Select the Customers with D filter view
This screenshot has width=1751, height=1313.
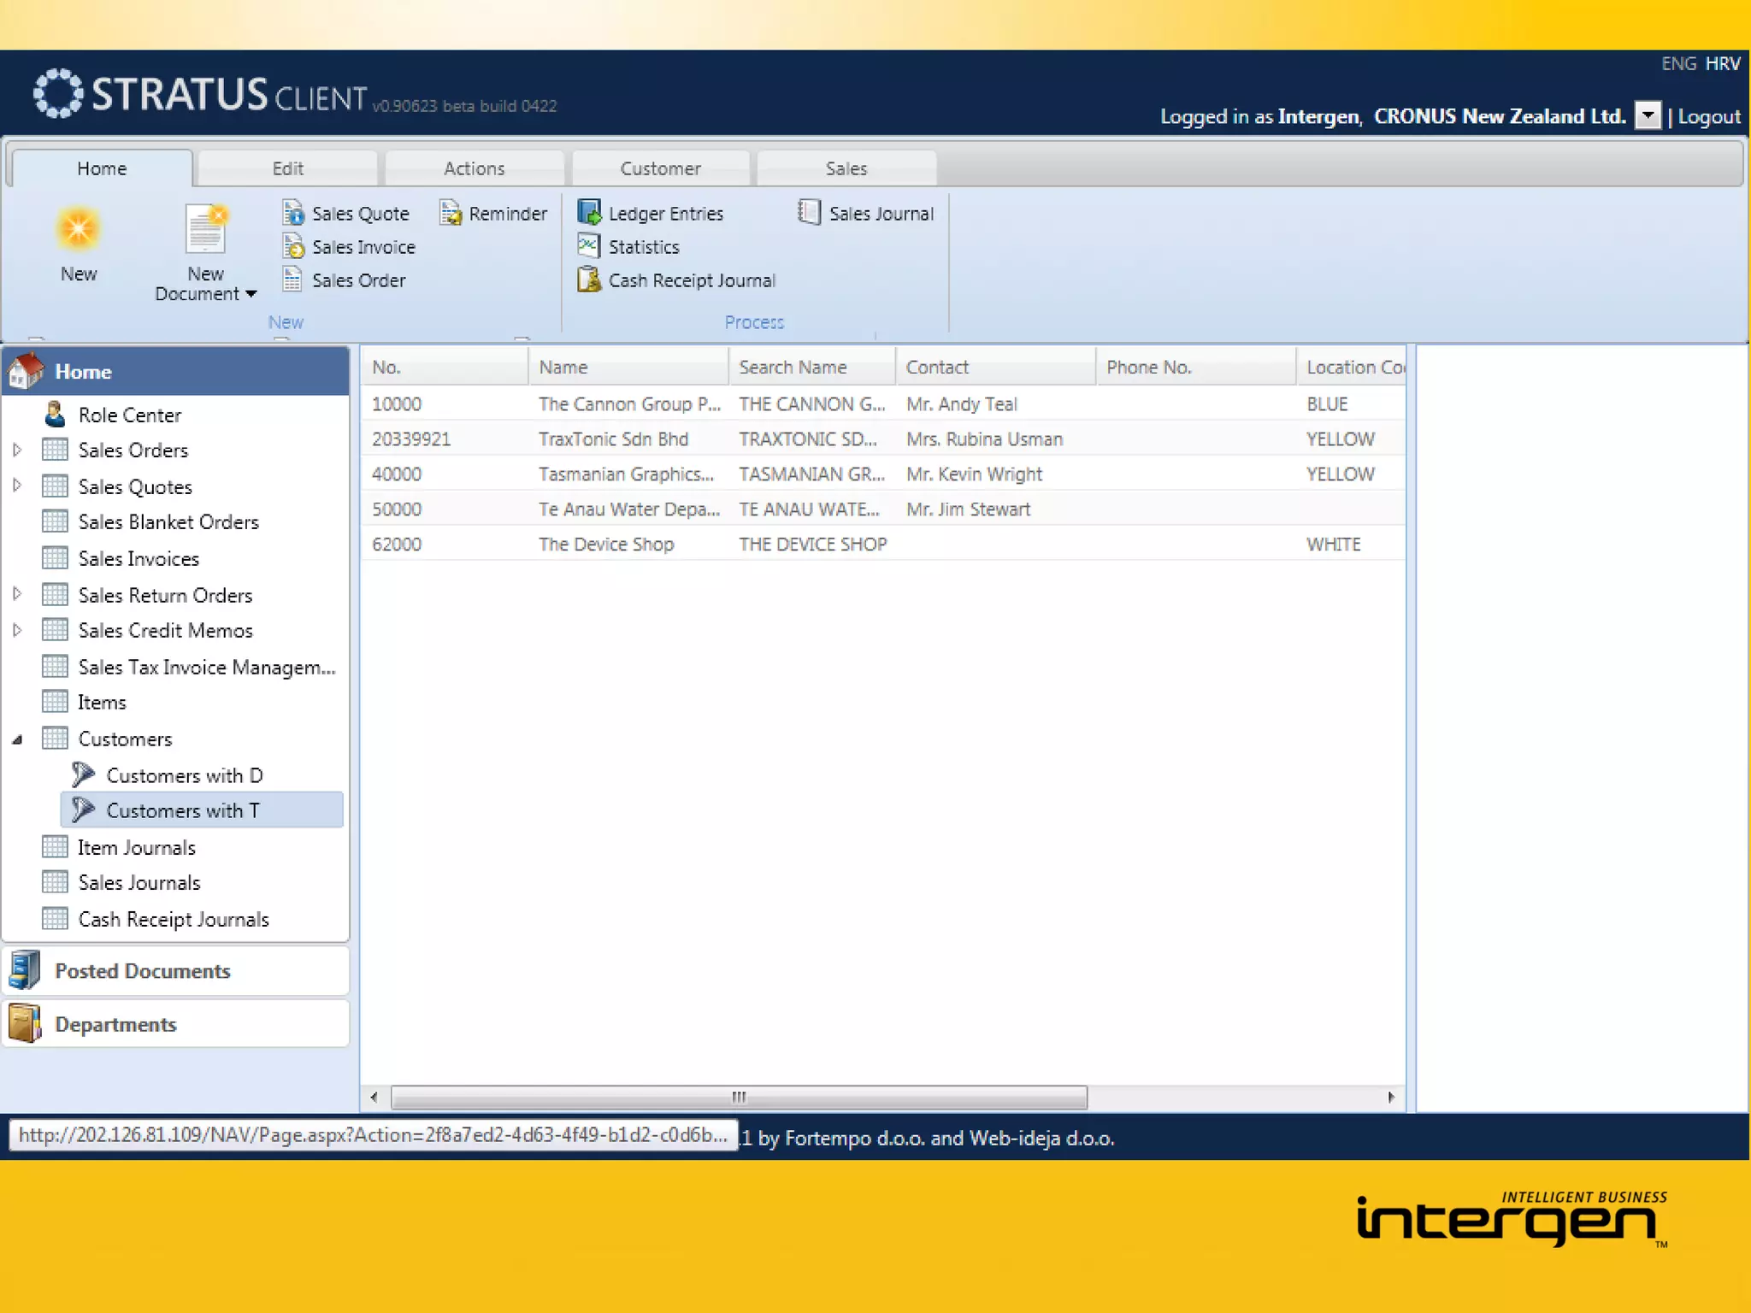pyautogui.click(x=184, y=775)
